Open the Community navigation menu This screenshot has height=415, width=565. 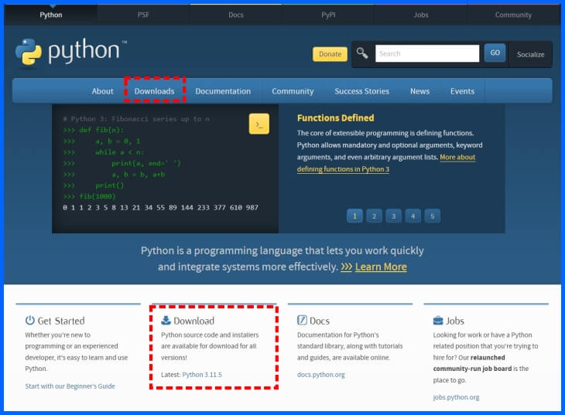click(x=293, y=91)
